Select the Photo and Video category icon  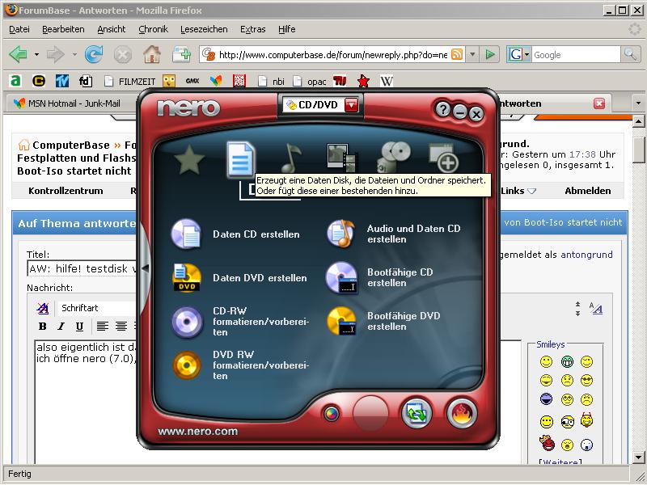(342, 158)
